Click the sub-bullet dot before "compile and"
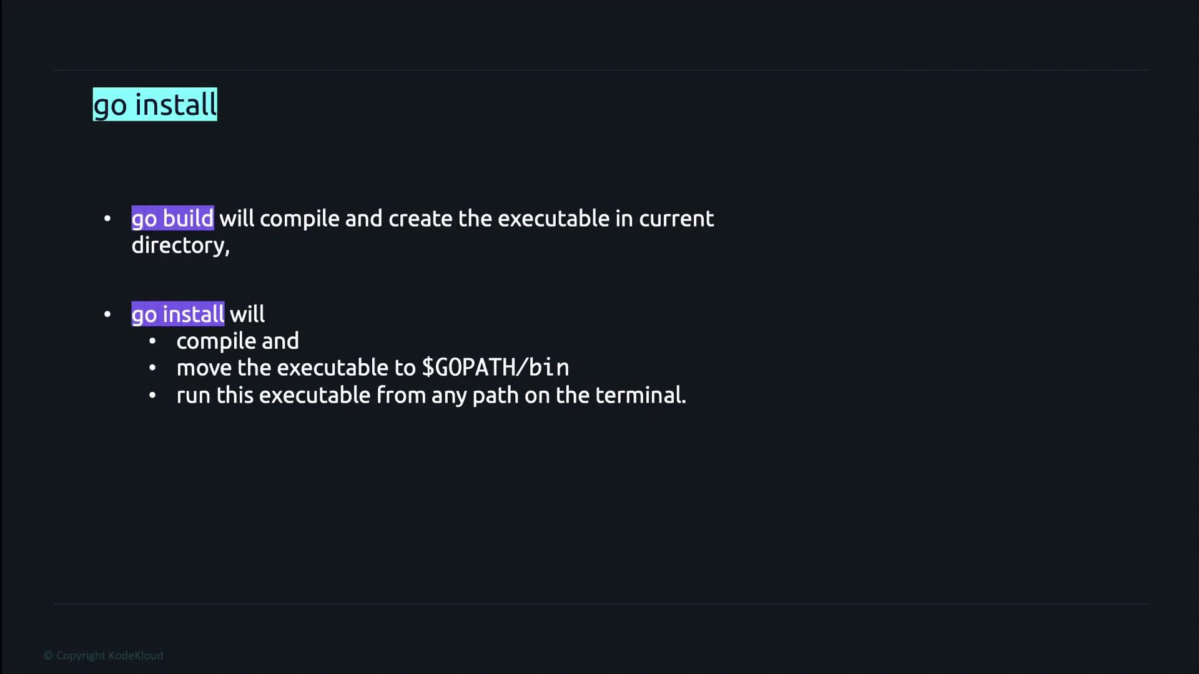 pos(152,341)
